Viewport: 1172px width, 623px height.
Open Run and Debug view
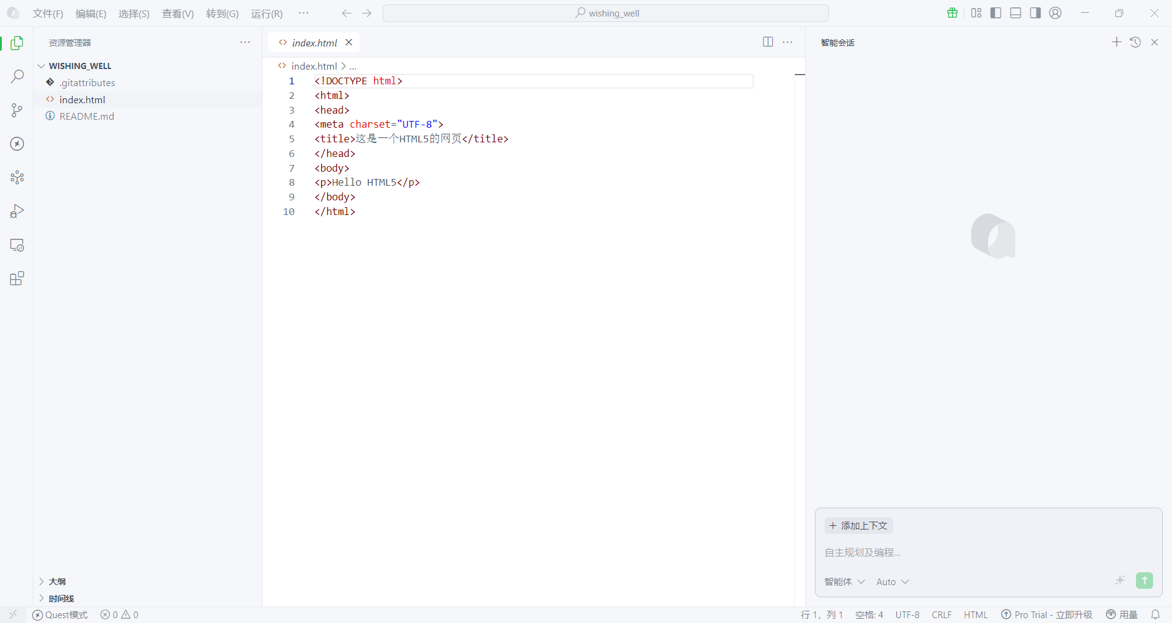[17, 211]
